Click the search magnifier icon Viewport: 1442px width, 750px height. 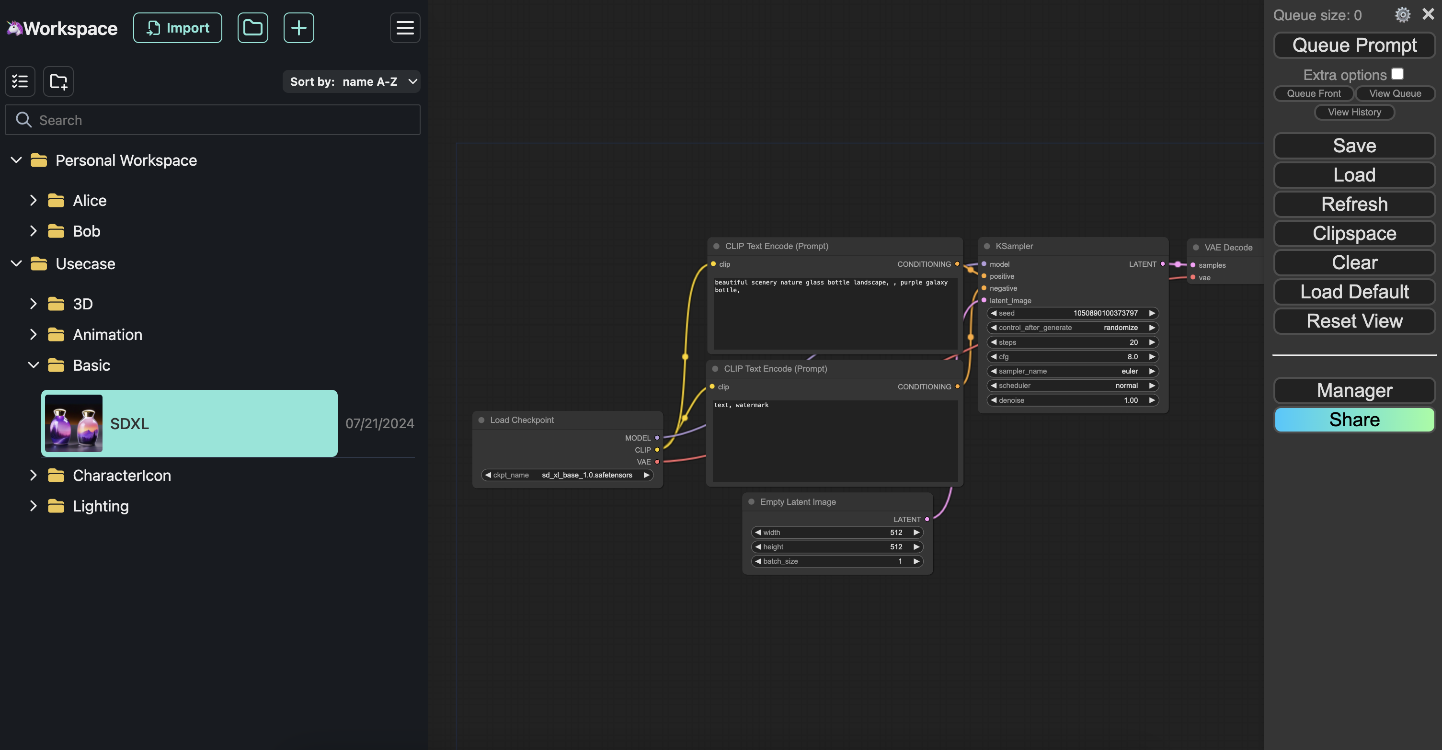tap(23, 120)
